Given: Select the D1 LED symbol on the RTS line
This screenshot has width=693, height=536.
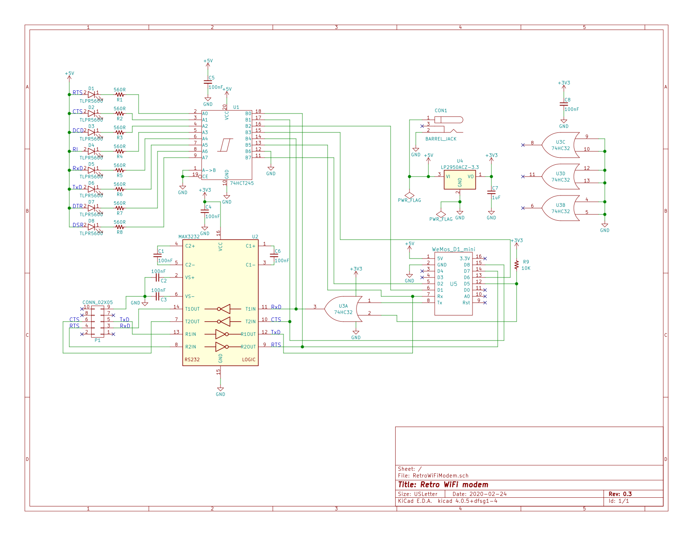Looking at the screenshot, I should pyautogui.click(x=92, y=95).
